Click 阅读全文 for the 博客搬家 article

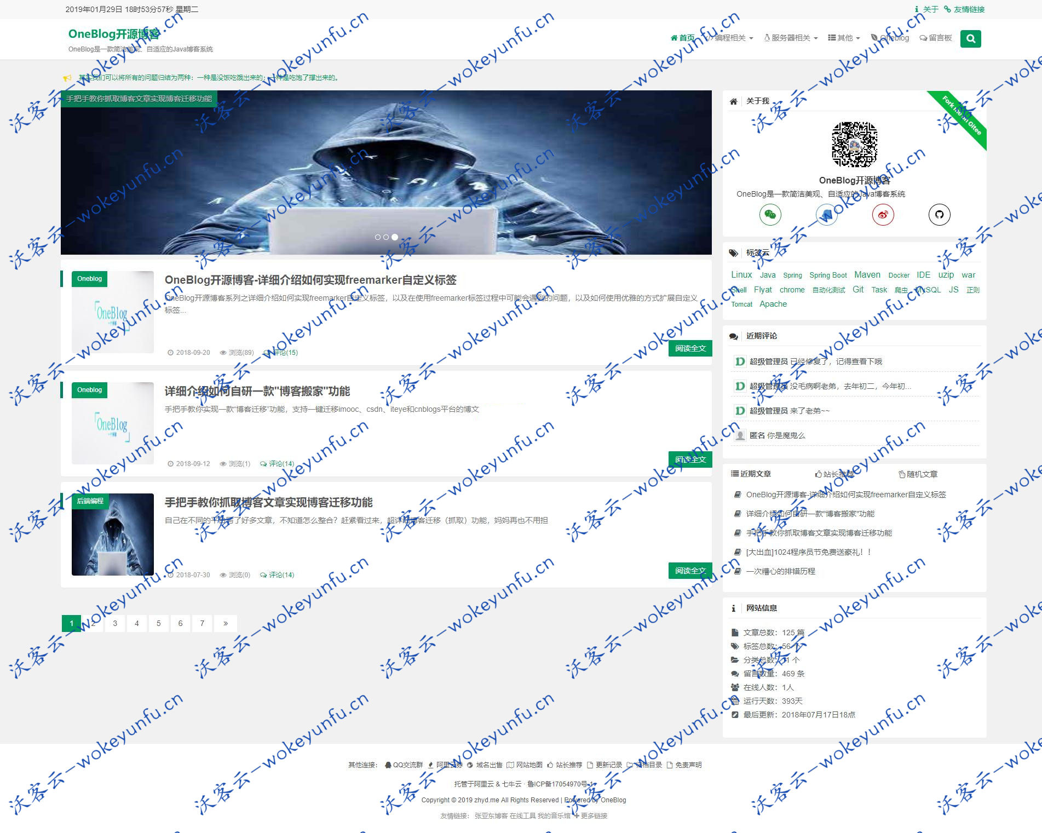690,459
